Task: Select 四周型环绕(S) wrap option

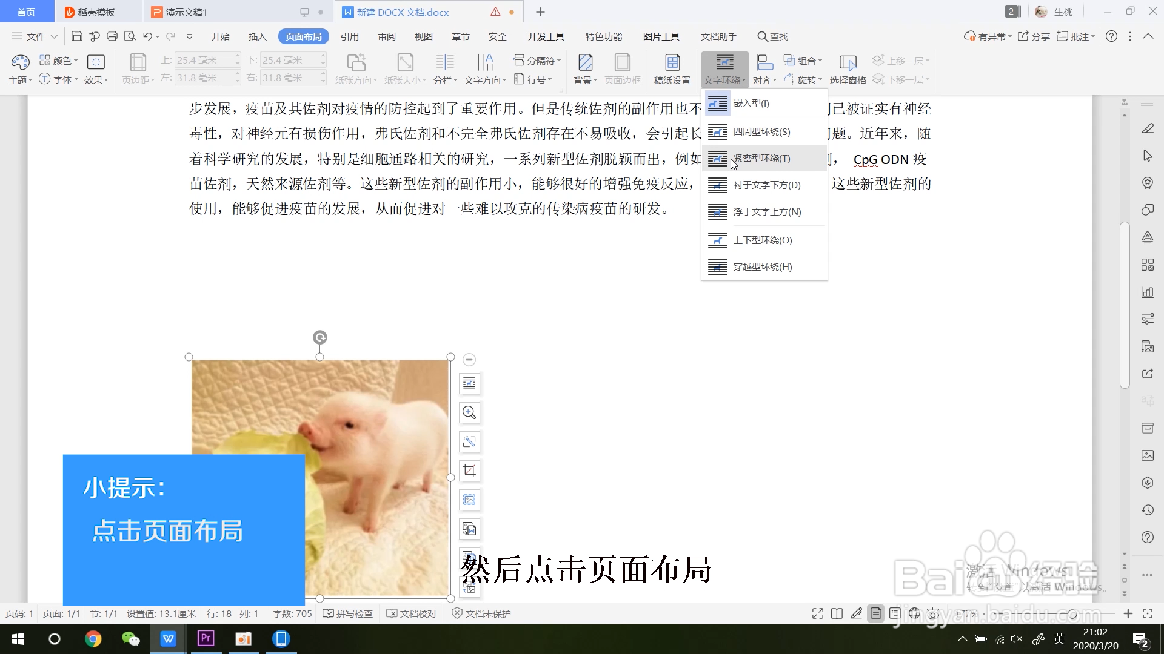Action: click(761, 131)
